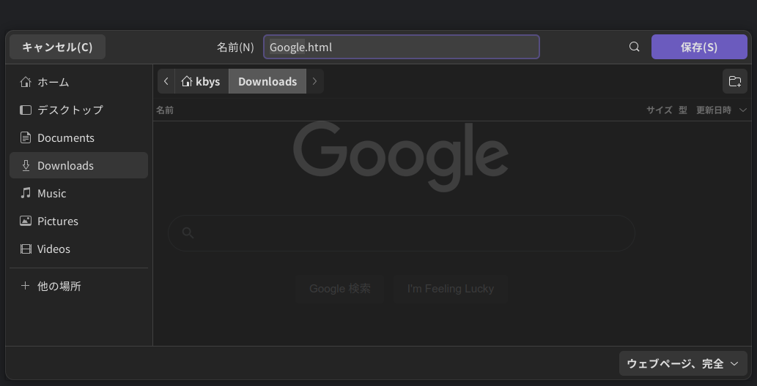
Task: Sort by 名前 column header
Action: [x=165, y=110]
